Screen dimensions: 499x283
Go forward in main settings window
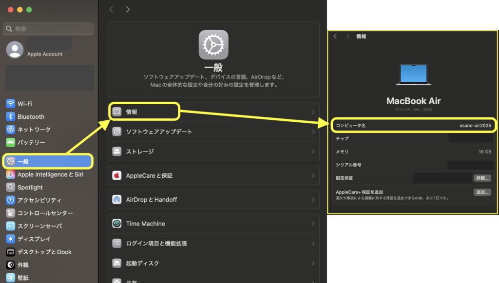(x=128, y=10)
